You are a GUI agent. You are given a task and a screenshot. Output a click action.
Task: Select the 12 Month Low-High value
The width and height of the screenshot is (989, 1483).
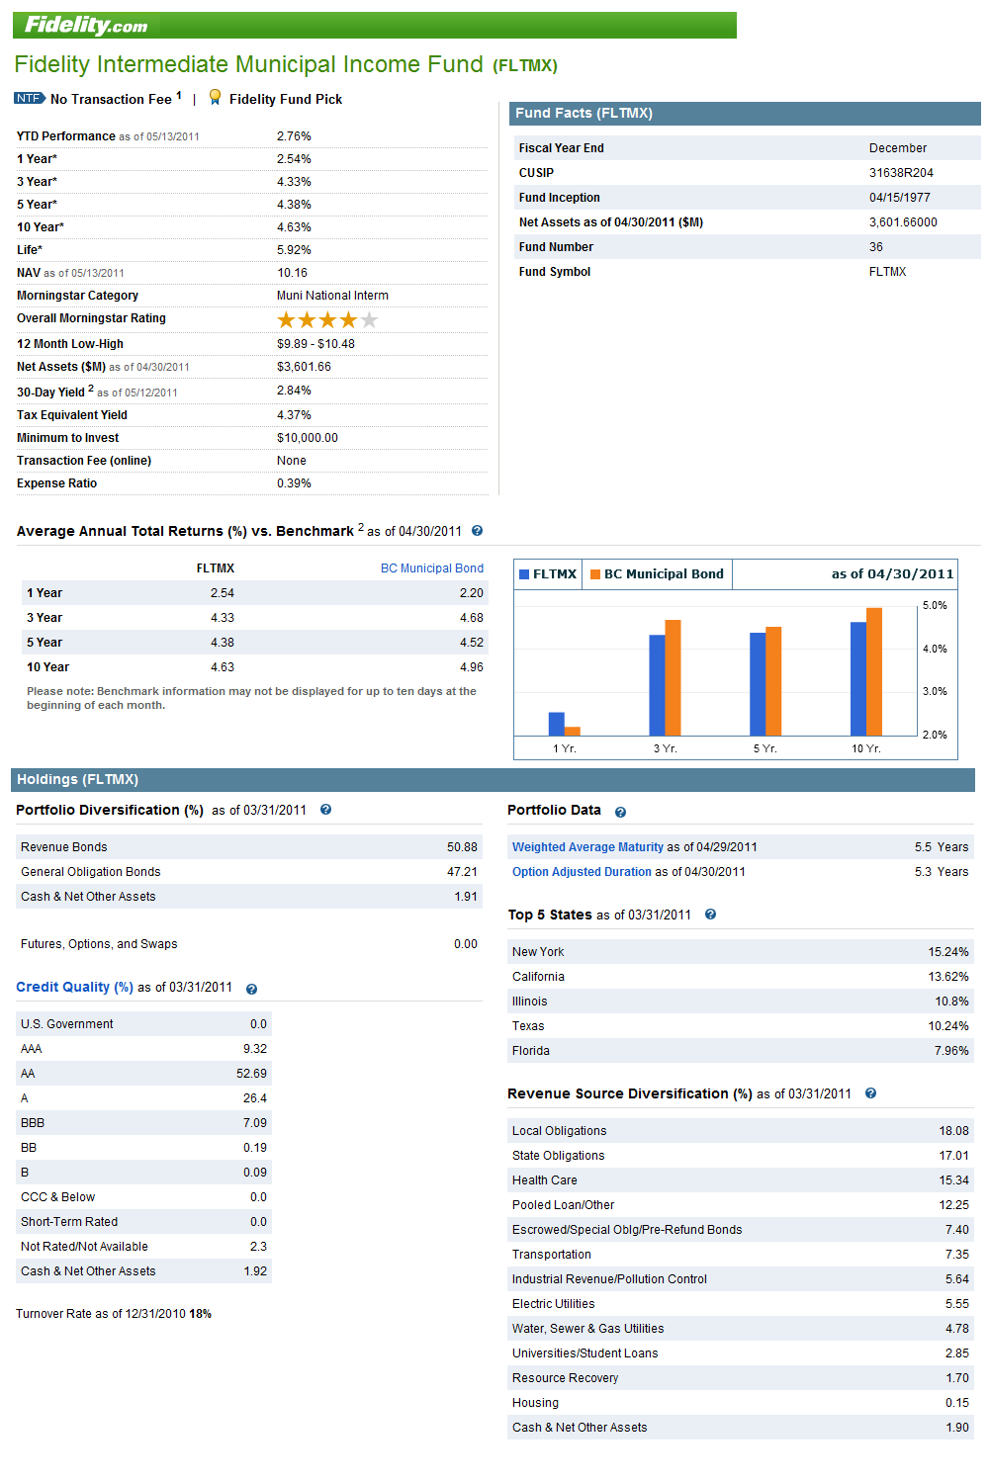click(315, 344)
